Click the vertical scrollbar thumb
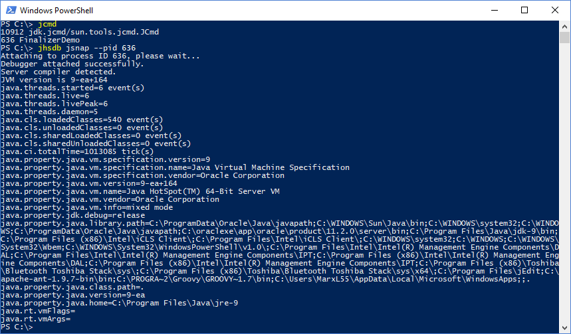The image size is (571, 334). [x=564, y=37]
